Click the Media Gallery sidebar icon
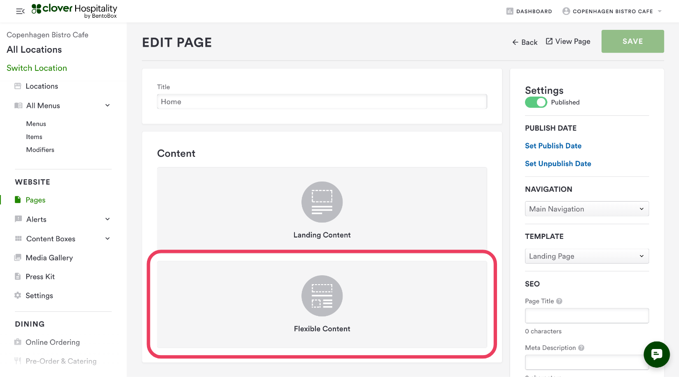This screenshot has height=377, width=679. [x=18, y=258]
